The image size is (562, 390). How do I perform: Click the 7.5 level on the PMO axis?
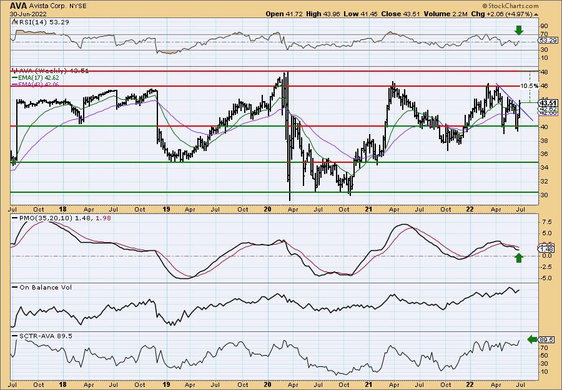coord(546,222)
